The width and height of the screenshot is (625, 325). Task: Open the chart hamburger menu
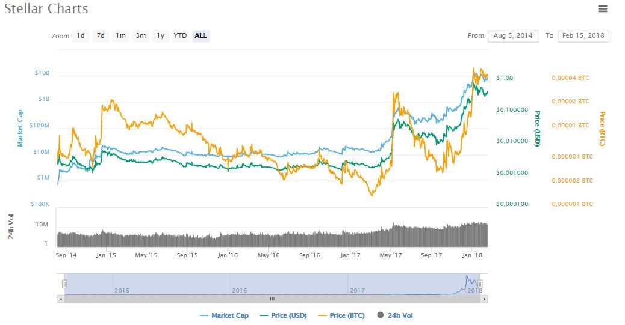click(x=602, y=8)
